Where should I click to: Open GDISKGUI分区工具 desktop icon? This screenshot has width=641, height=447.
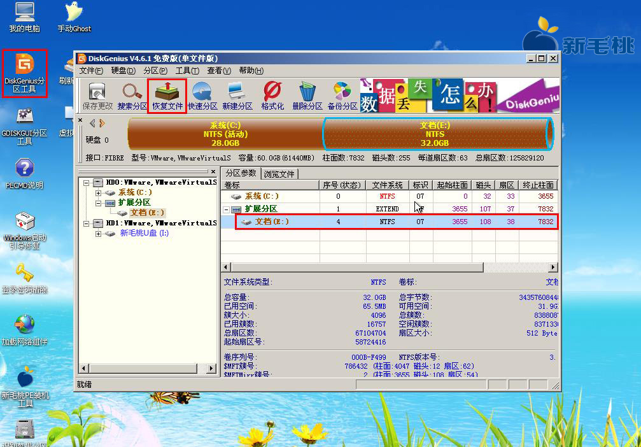(x=25, y=126)
